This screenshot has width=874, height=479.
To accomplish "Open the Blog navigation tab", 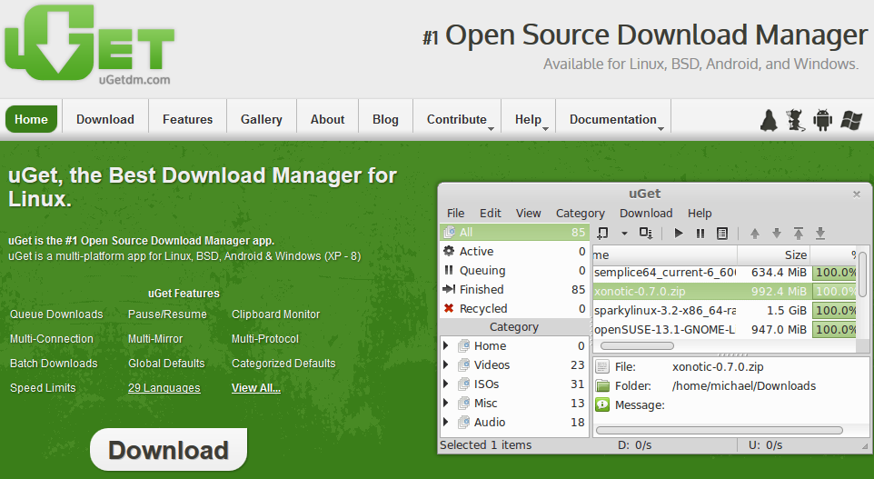I will click(x=386, y=119).
